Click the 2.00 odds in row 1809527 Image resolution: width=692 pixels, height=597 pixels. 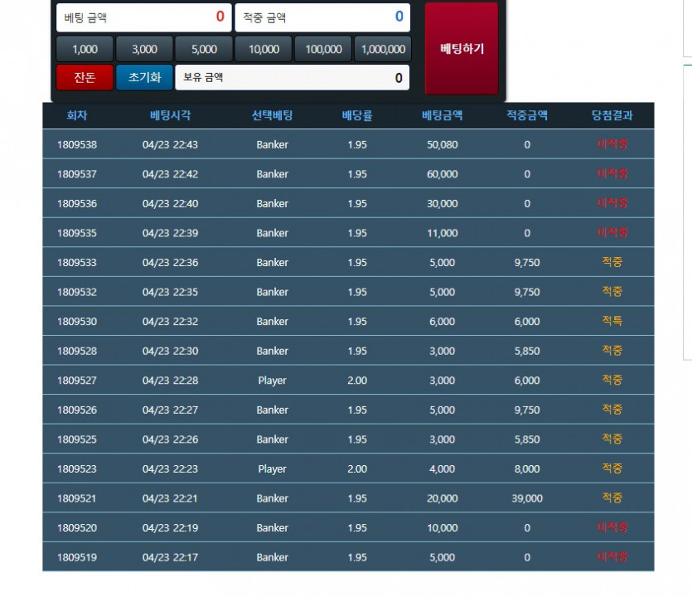point(357,381)
